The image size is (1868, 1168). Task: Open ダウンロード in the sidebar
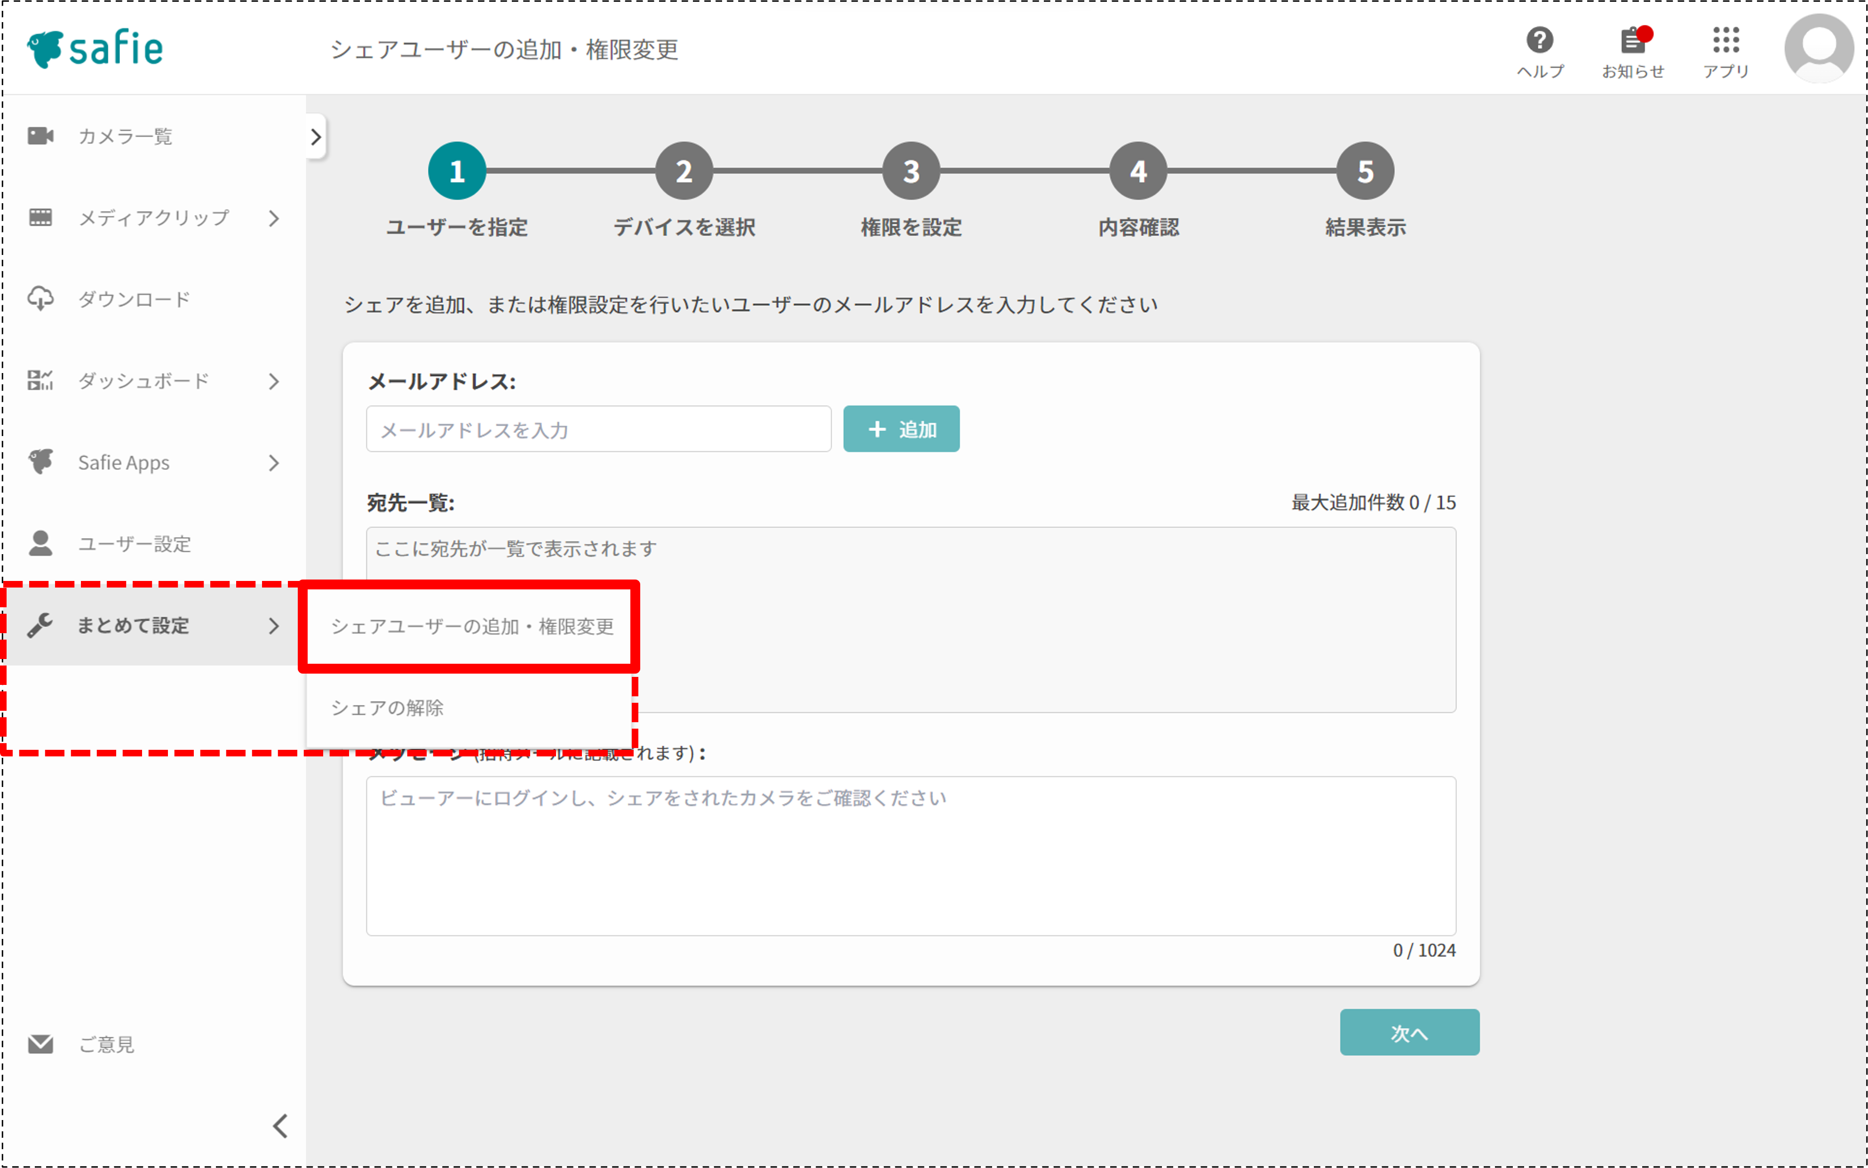click(x=153, y=300)
